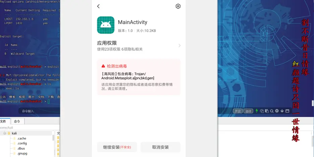Click the red virus warning triangle icon

point(103,66)
